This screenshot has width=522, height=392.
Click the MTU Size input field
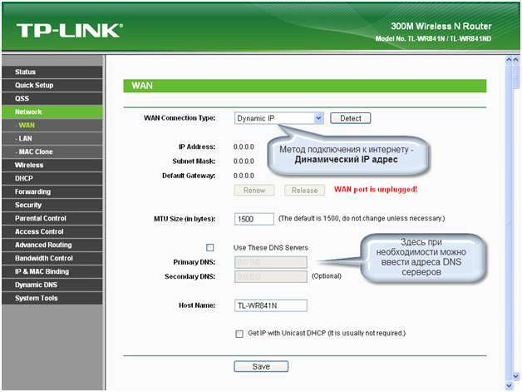(254, 219)
